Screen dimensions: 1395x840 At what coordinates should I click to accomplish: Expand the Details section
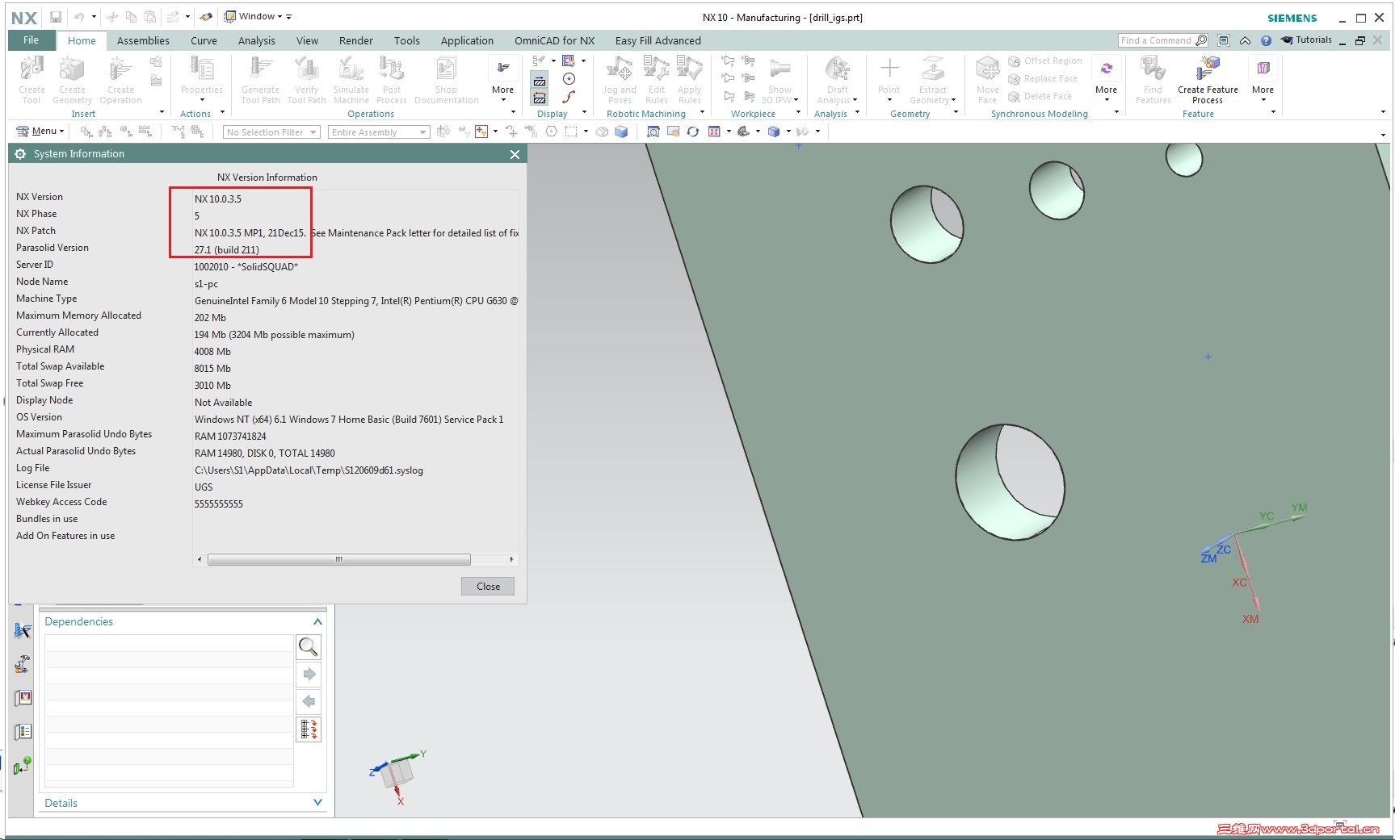coord(317,803)
